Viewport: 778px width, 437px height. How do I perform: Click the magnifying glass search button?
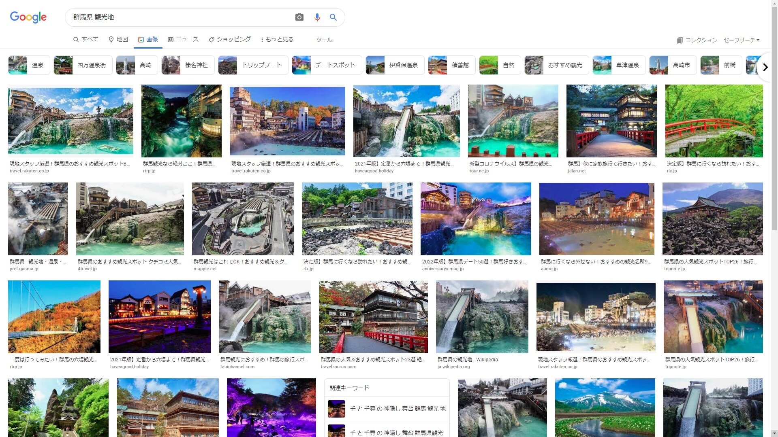pyautogui.click(x=333, y=17)
